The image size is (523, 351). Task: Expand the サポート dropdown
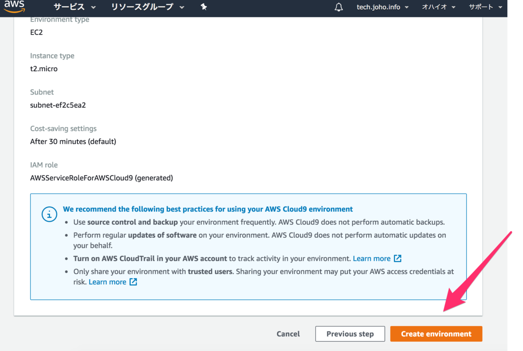tap(485, 7)
